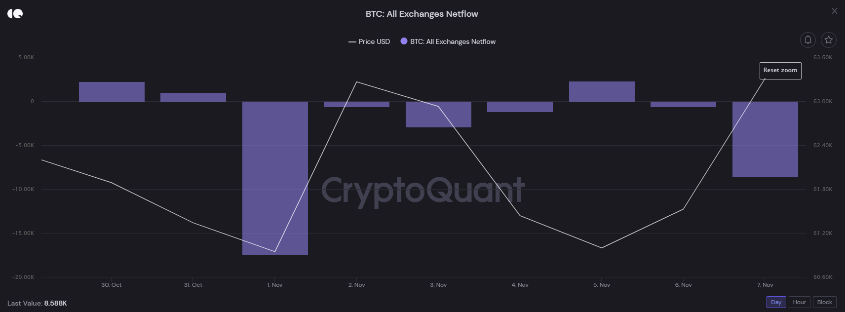Switch to Block resolution

tap(825, 302)
